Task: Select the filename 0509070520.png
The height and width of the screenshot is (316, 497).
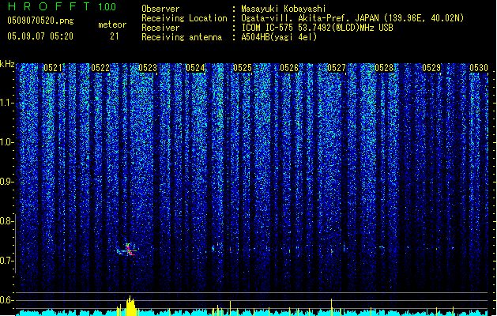Action: coord(40,21)
